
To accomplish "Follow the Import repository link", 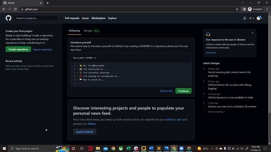I will click(42, 49).
